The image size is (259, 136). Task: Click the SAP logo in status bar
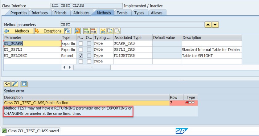182,131
